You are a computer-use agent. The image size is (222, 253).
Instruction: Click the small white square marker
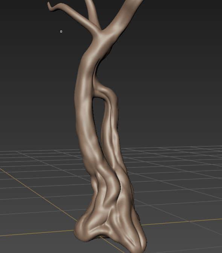coord(61,31)
